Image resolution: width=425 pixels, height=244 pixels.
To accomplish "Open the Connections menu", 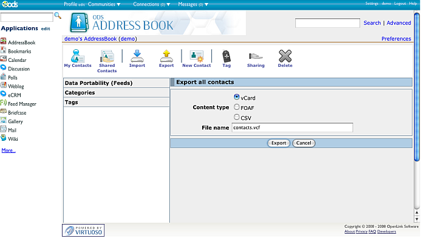I will [x=151, y=4].
